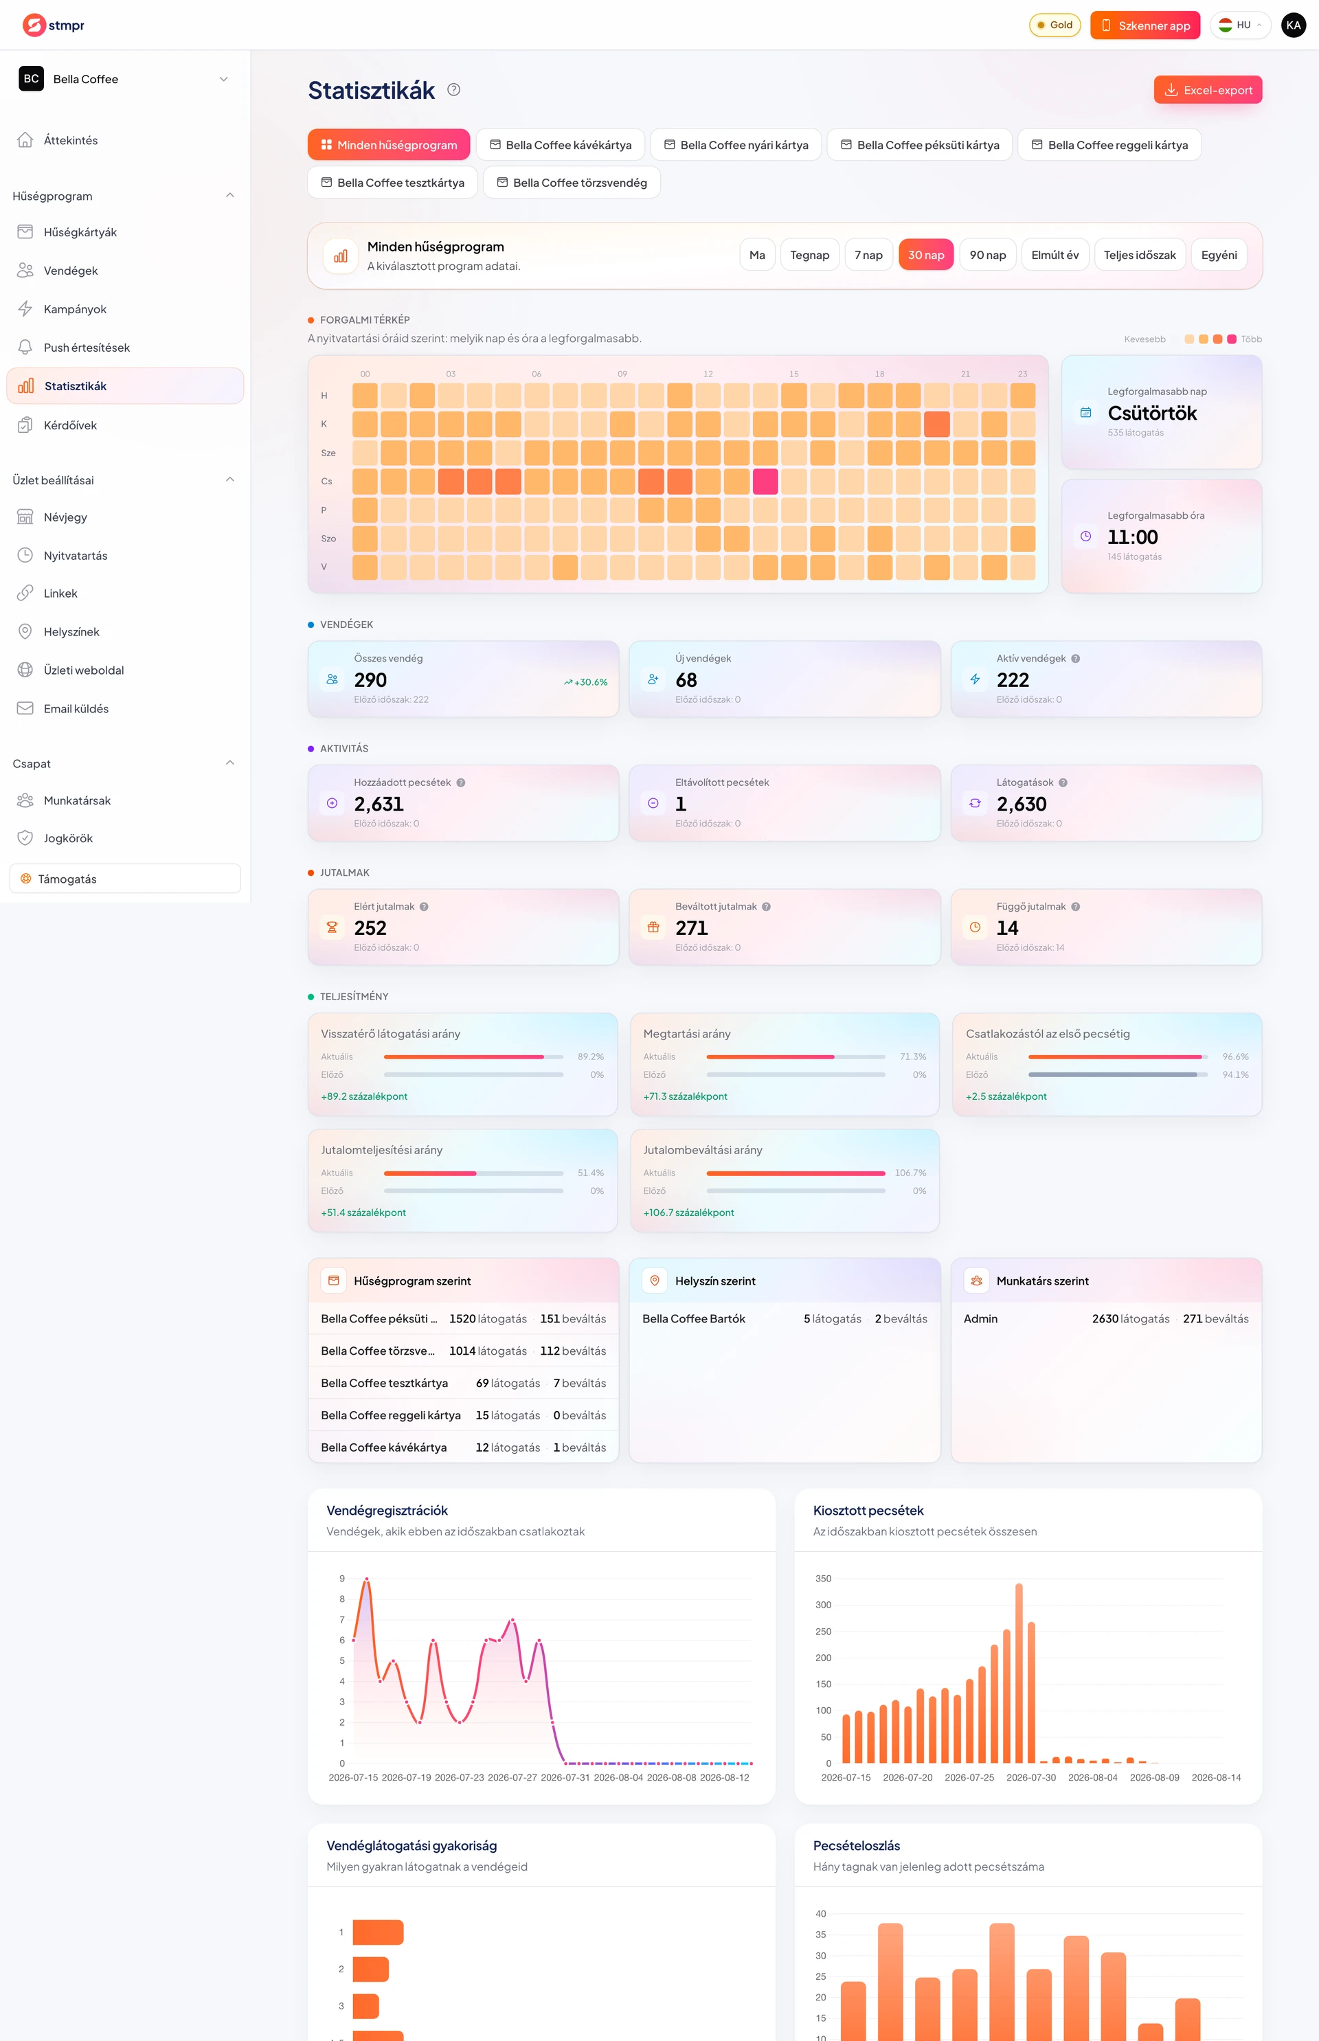
Task: Select the Bella Coffee tesztkártya tab
Action: pos(392,183)
